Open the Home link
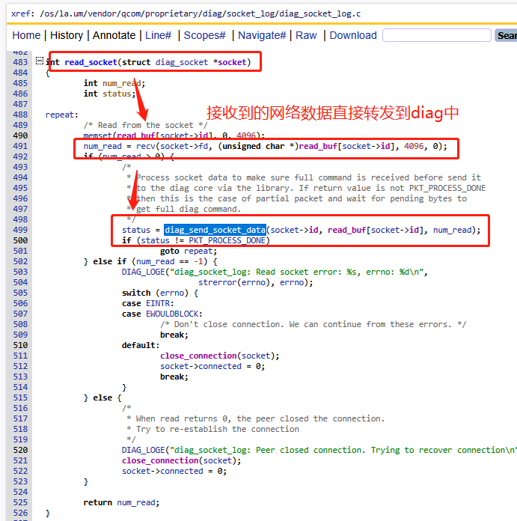Image resolution: width=517 pixels, height=521 pixels. click(26, 35)
